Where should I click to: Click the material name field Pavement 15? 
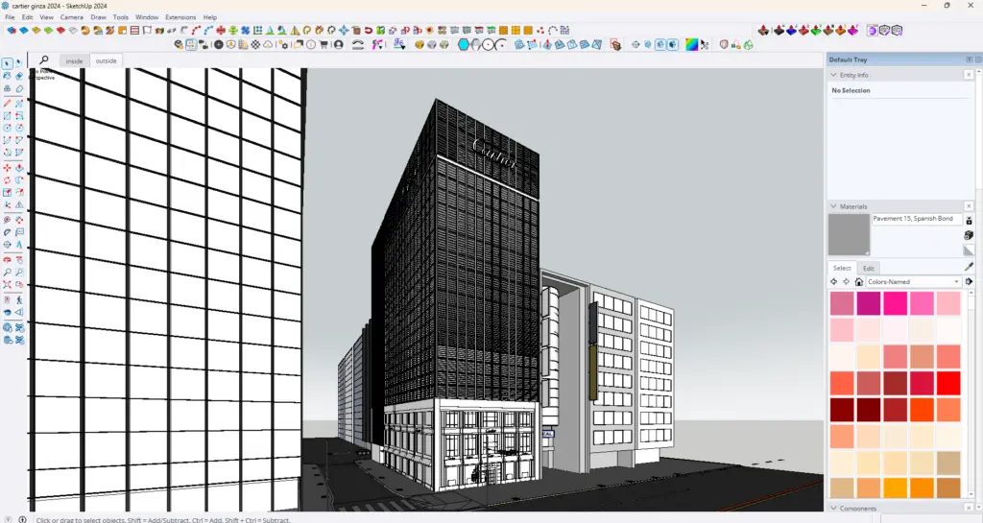pyautogui.click(x=917, y=219)
